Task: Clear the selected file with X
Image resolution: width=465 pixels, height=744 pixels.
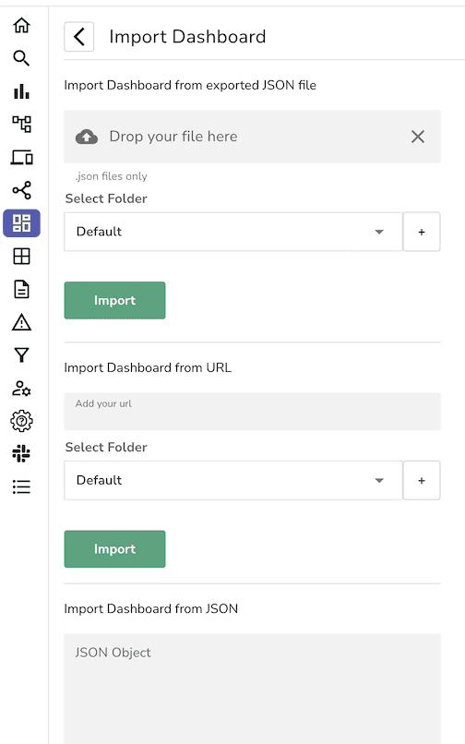Action: coord(418,137)
